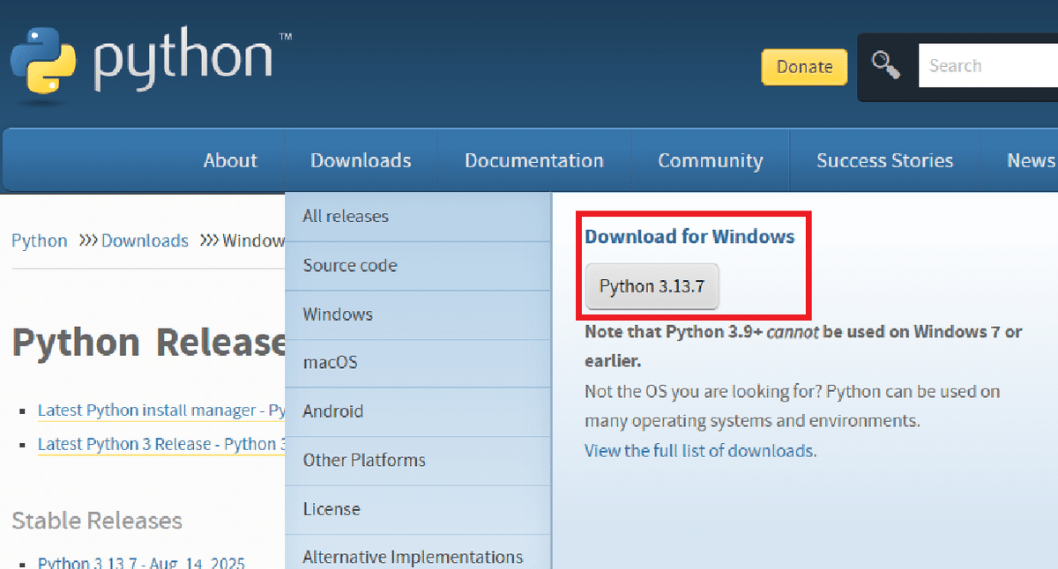Open View the full list of downloads
The image size is (1058, 569).
700,451
